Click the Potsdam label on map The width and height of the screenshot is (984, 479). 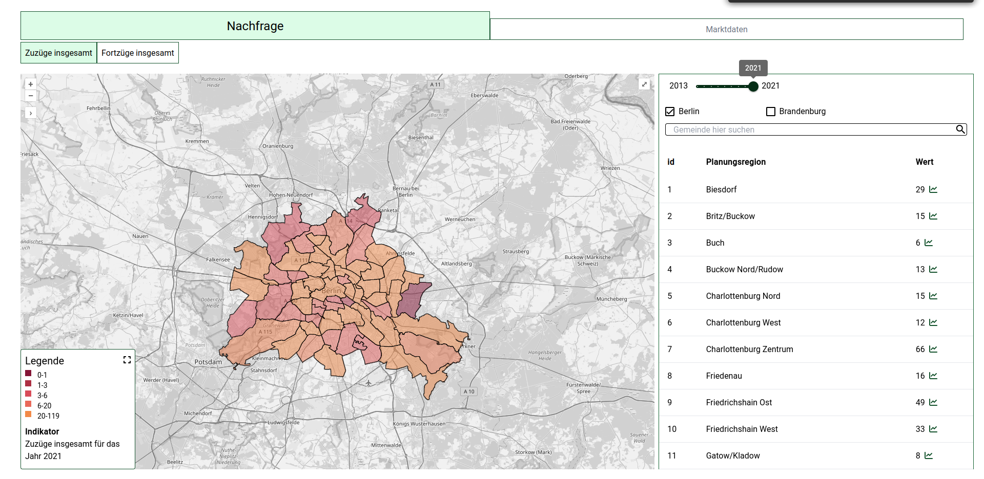[x=208, y=362]
